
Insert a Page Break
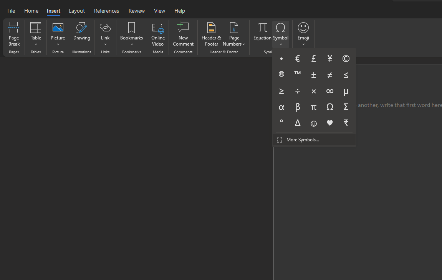(x=14, y=34)
